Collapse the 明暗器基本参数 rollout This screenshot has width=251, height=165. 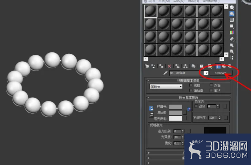pyautogui.click(x=188, y=81)
